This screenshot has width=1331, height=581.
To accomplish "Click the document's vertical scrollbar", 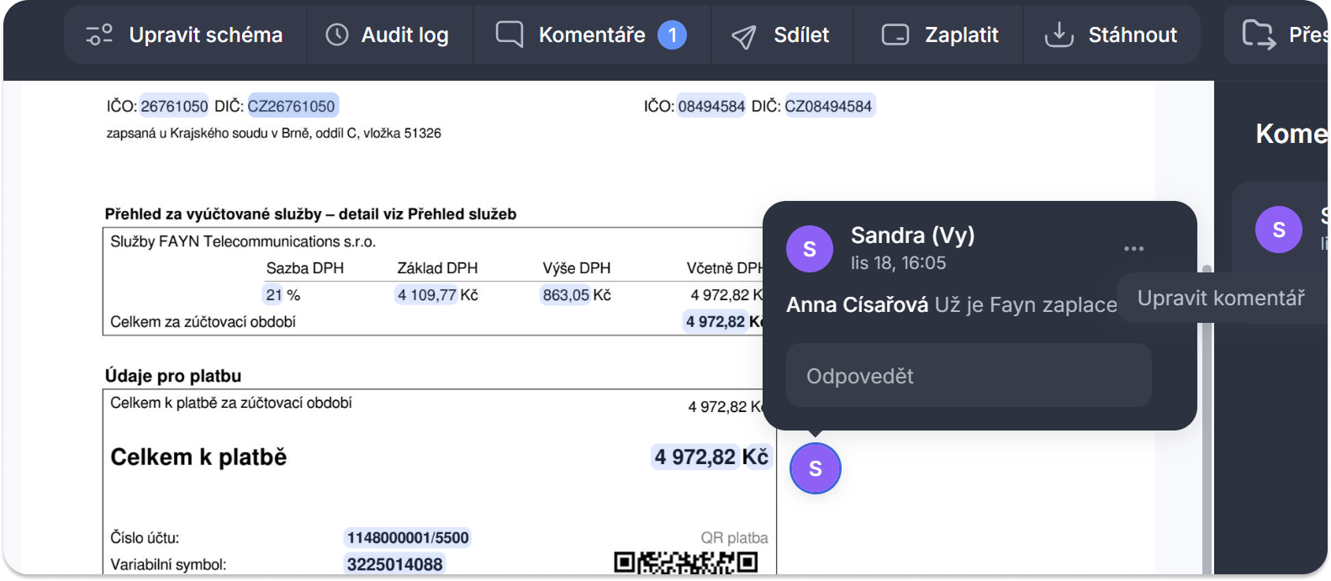I will [x=1207, y=420].
